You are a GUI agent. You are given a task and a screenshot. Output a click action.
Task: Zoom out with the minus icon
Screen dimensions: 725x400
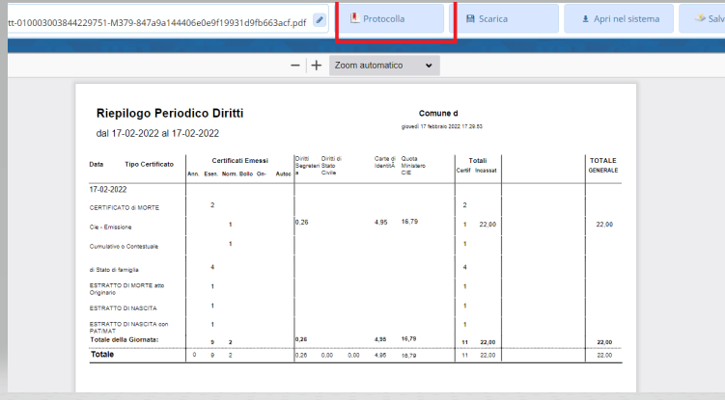tap(295, 66)
